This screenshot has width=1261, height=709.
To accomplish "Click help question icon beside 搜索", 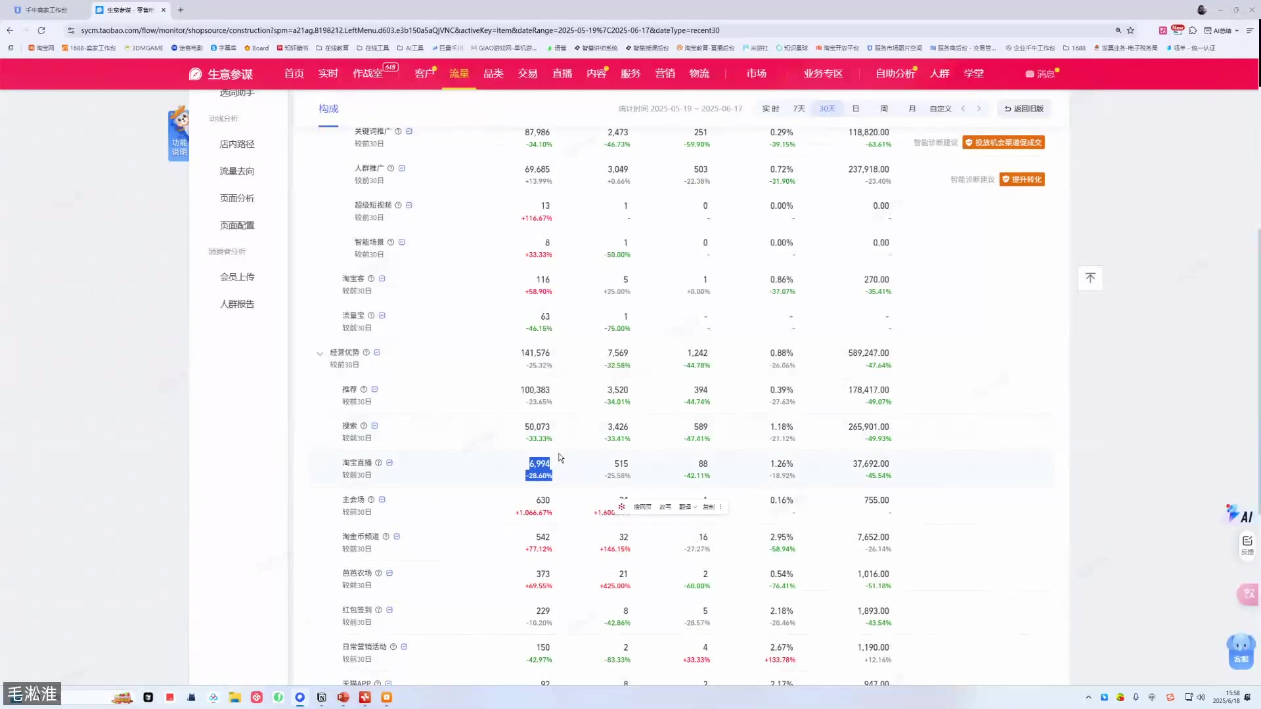I will pyautogui.click(x=364, y=426).
